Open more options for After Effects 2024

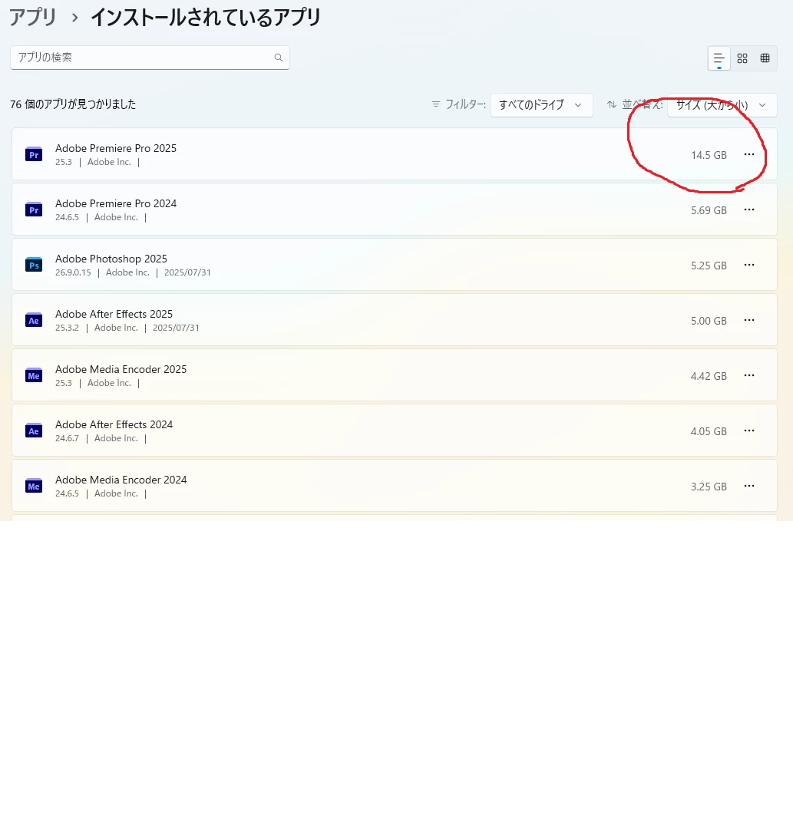click(x=748, y=431)
